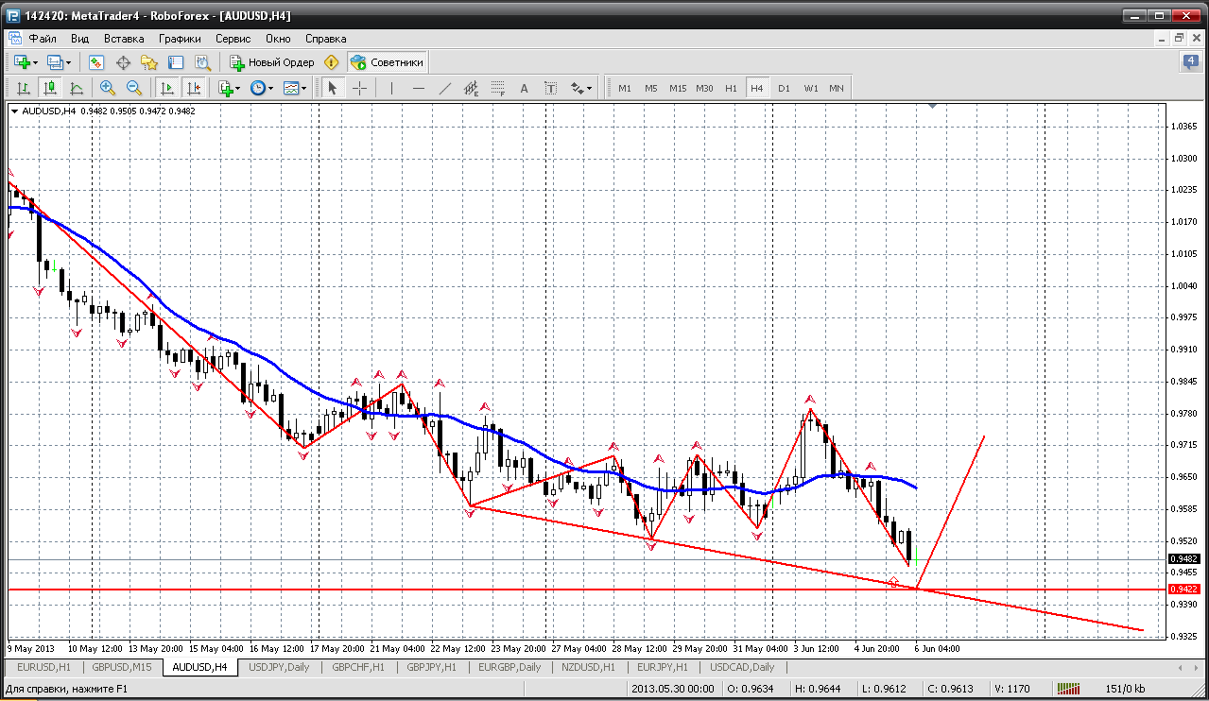Switch timeframe to MN
1209x701 pixels.
click(837, 88)
